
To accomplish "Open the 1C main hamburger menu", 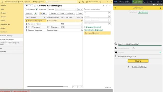I will point(2,2).
